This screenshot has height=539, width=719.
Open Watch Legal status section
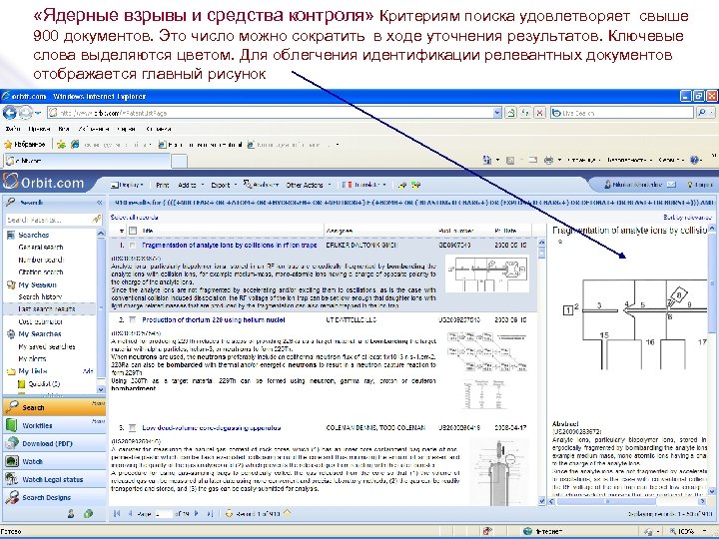(54, 479)
